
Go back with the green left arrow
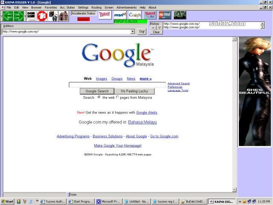8,16
